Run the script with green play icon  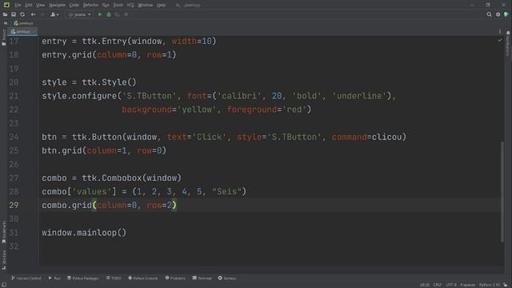click(100, 14)
